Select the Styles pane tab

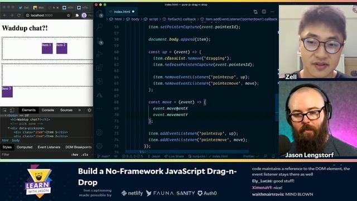[x=7, y=147]
